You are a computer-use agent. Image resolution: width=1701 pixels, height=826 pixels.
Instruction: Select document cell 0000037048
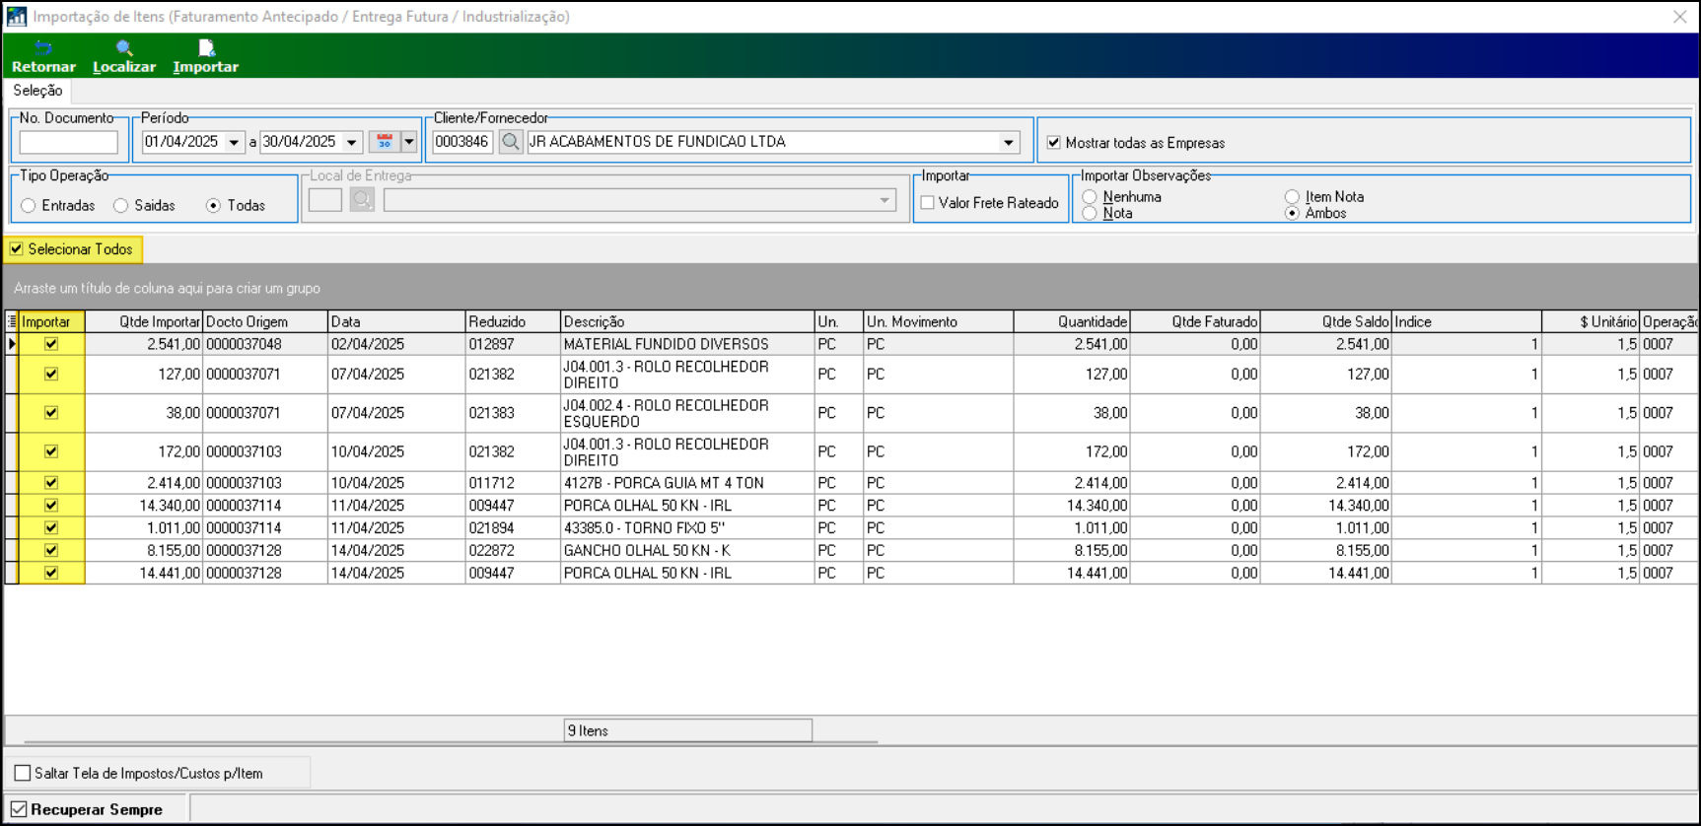point(265,344)
